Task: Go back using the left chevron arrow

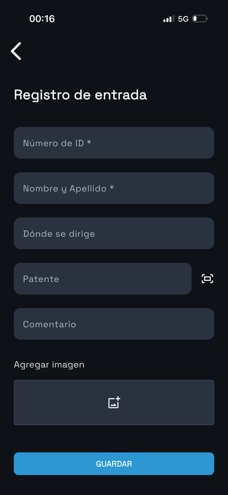Action: 16,51
